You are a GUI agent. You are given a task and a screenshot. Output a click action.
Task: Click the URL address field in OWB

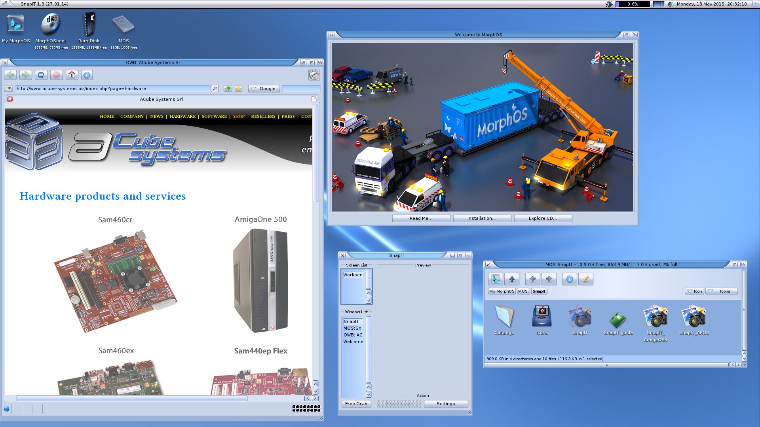[x=113, y=89]
